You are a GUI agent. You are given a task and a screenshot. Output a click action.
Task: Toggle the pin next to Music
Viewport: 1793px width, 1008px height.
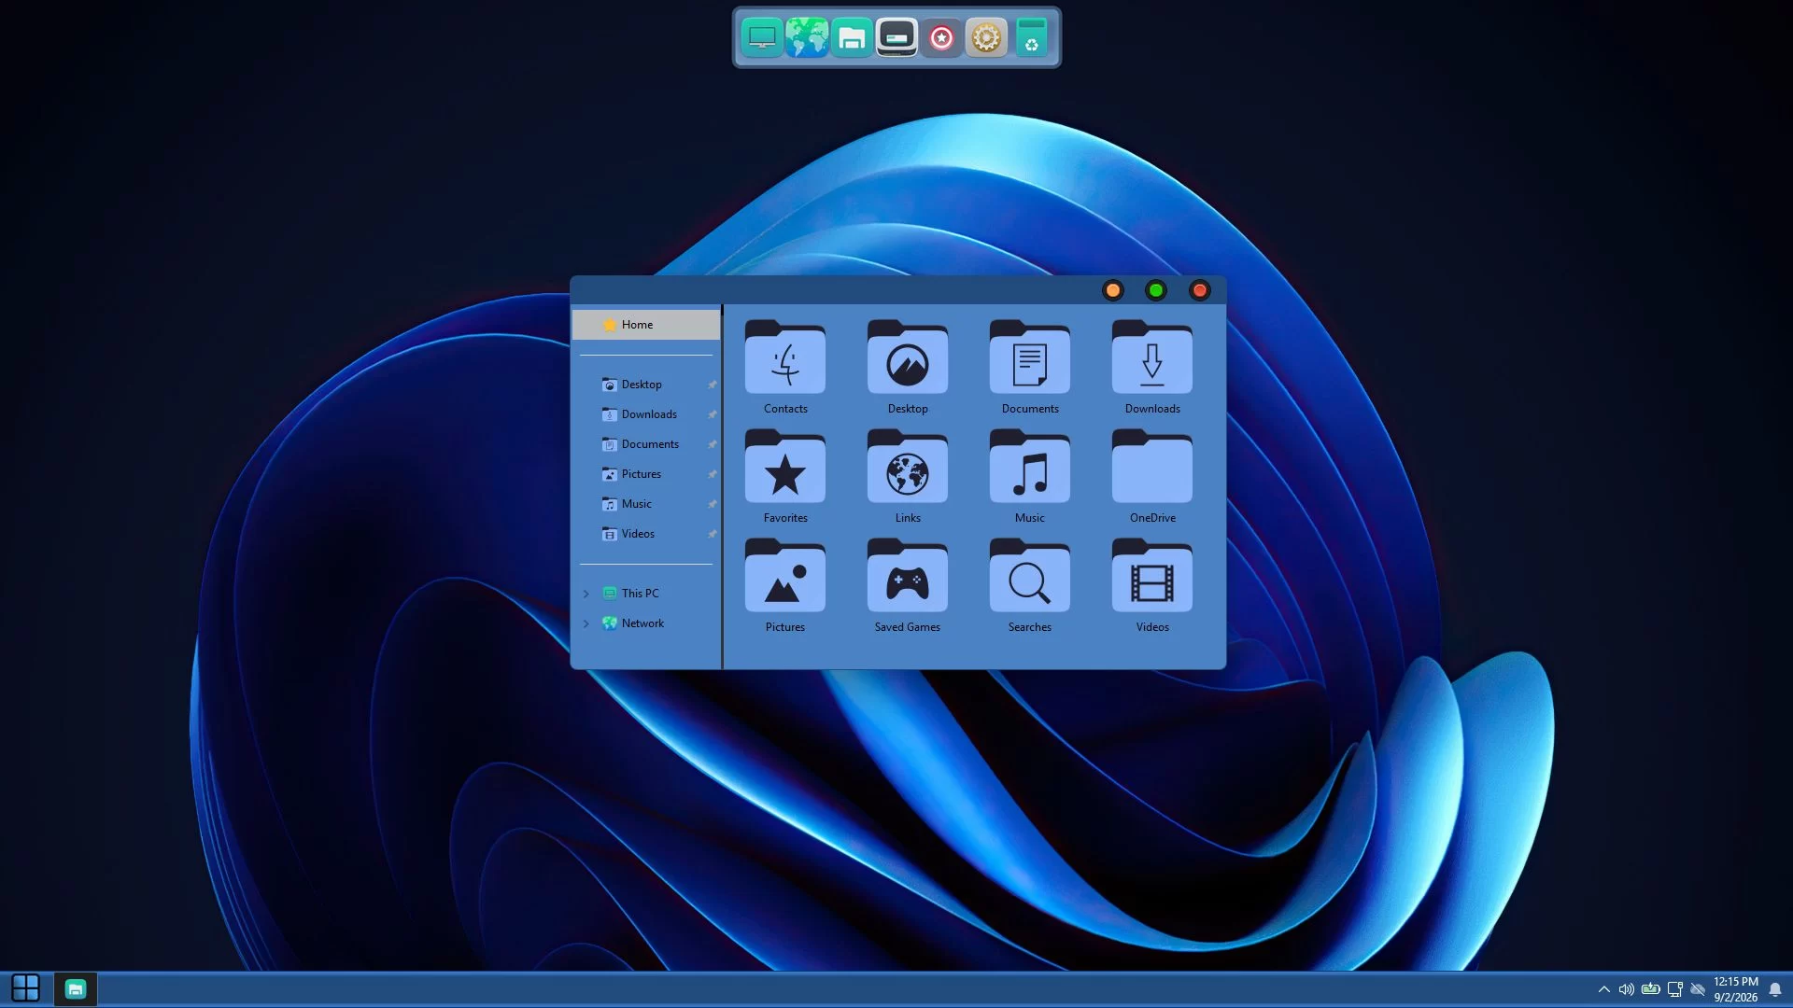point(712,504)
